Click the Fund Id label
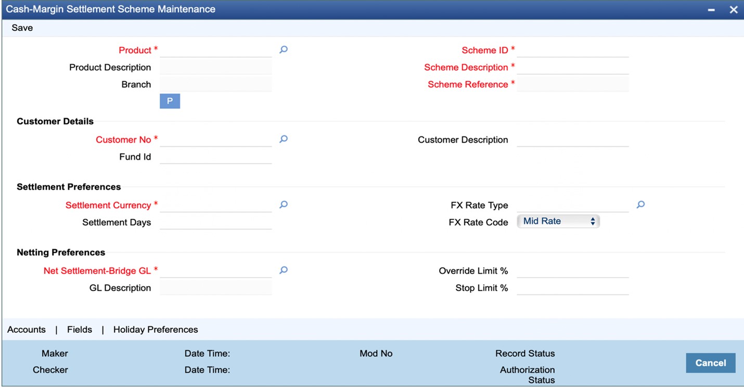This screenshot has width=744, height=388. coord(135,157)
